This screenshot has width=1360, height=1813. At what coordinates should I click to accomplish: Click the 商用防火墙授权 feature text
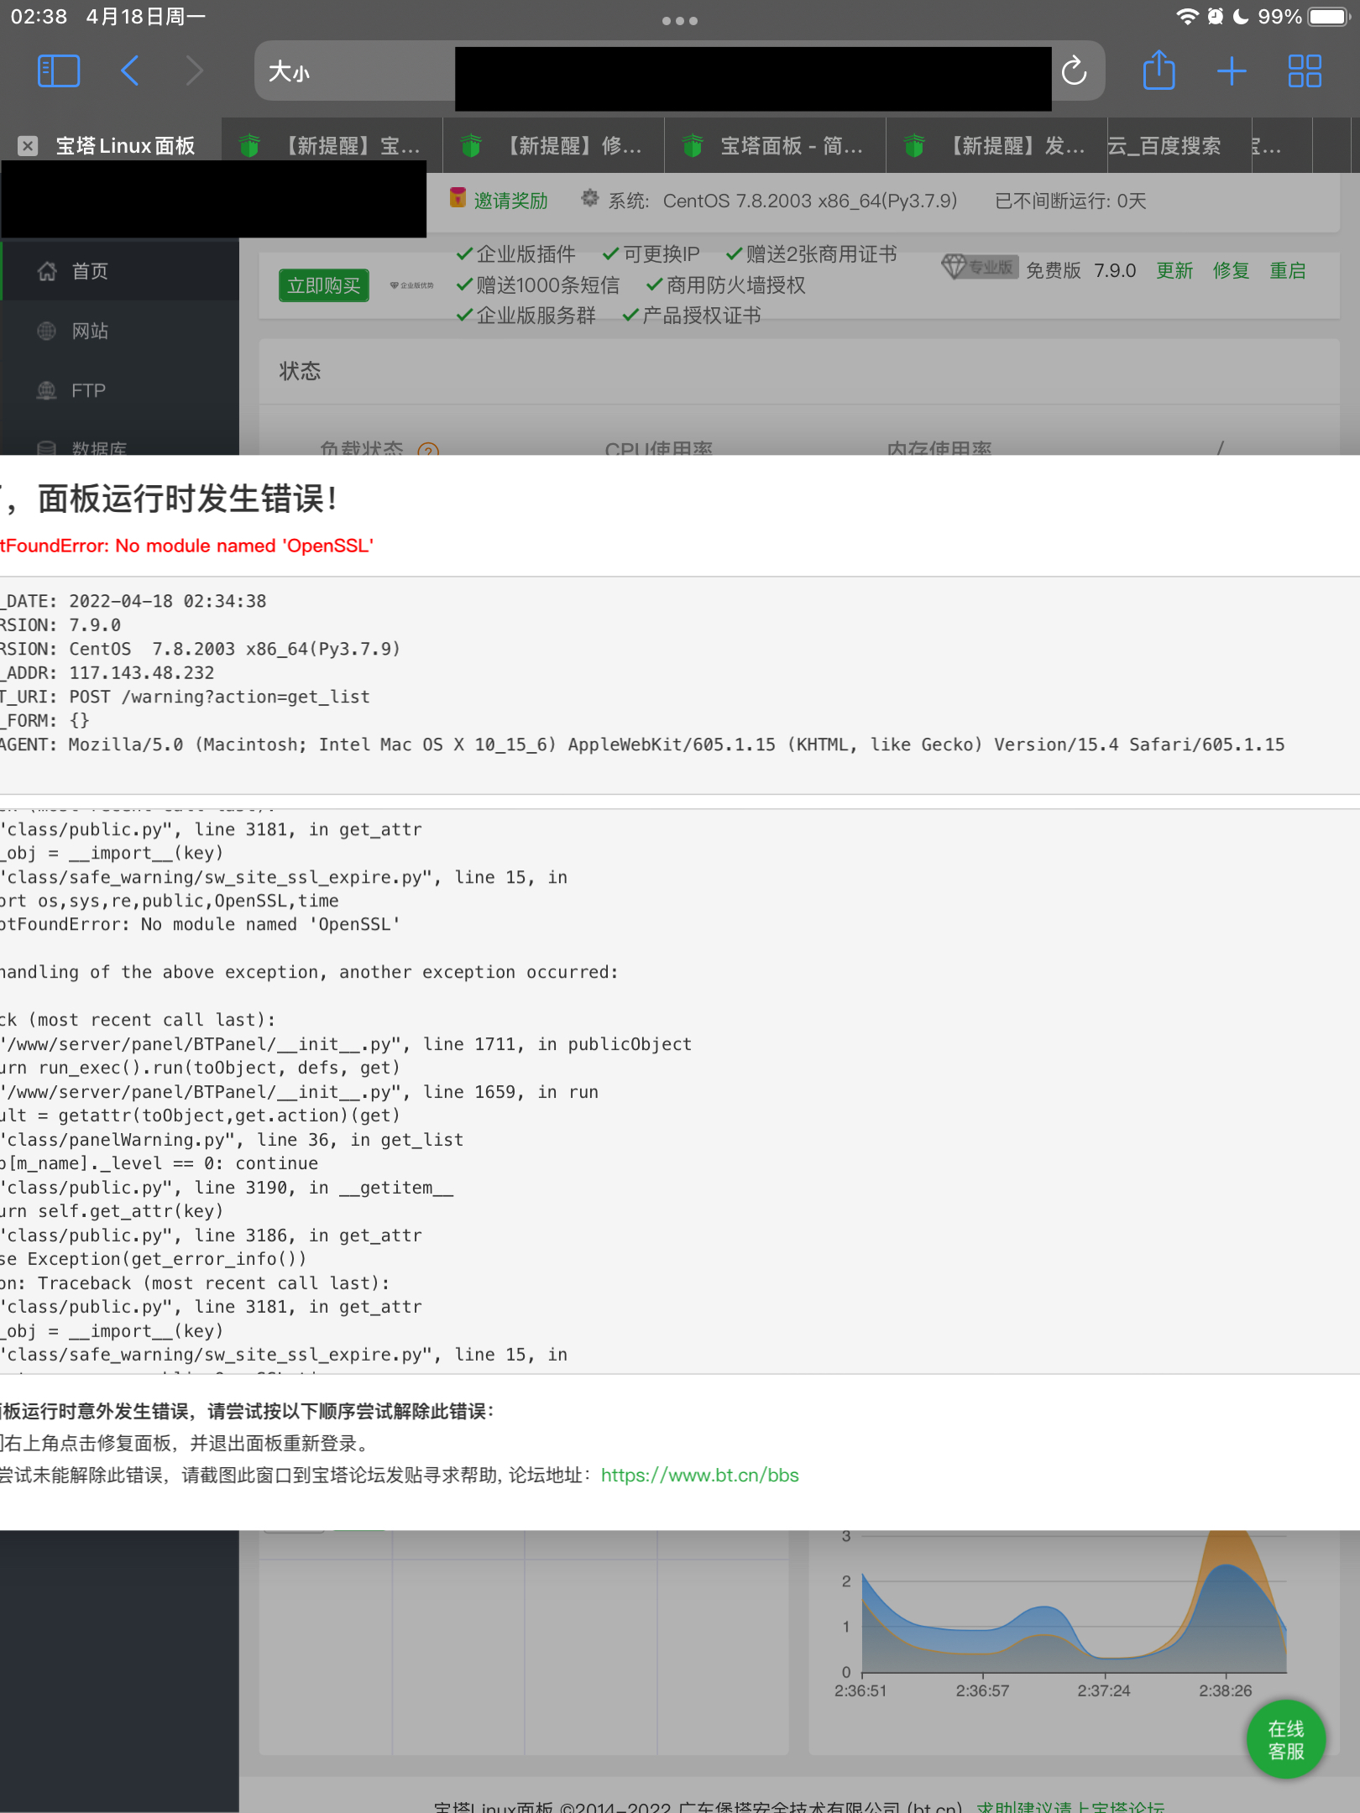[x=735, y=285]
